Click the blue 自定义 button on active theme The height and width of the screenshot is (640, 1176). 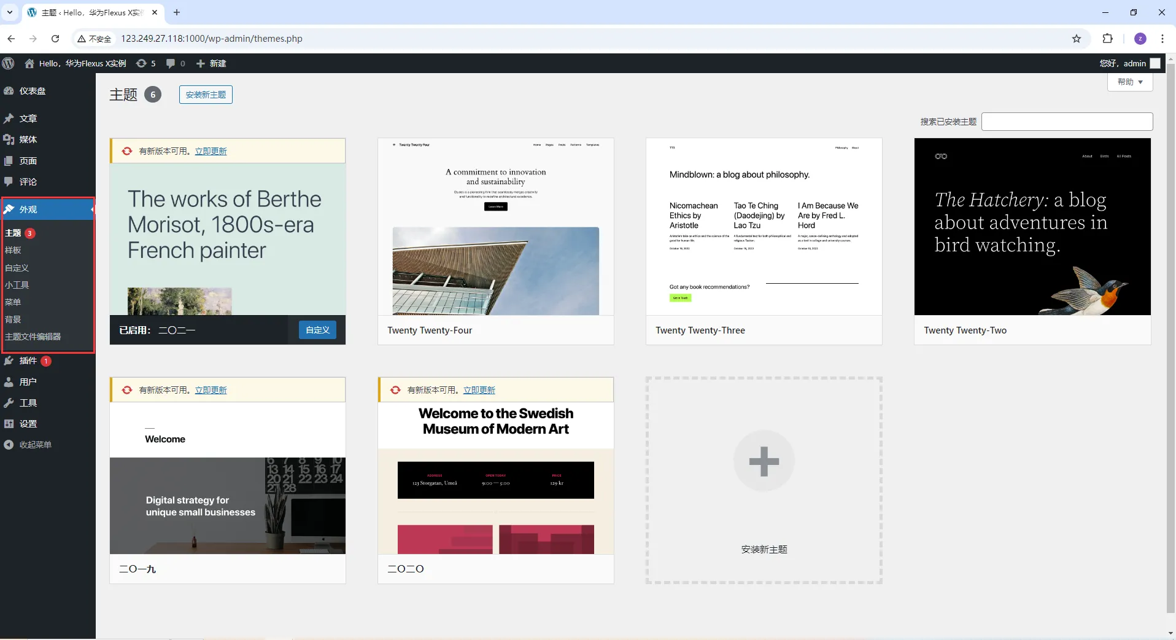317,330
